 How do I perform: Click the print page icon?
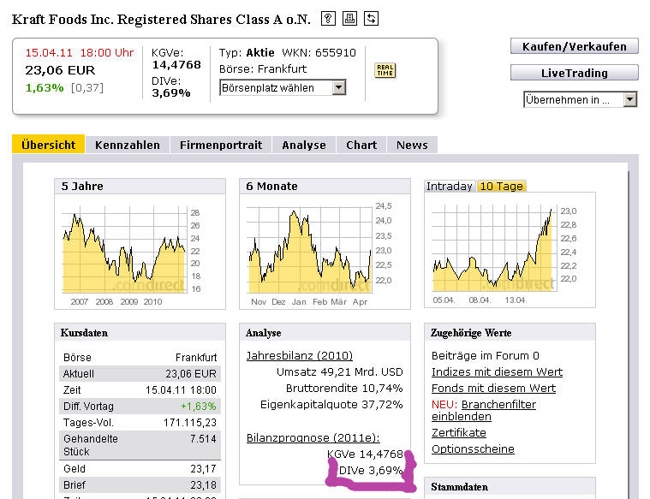pyautogui.click(x=349, y=19)
